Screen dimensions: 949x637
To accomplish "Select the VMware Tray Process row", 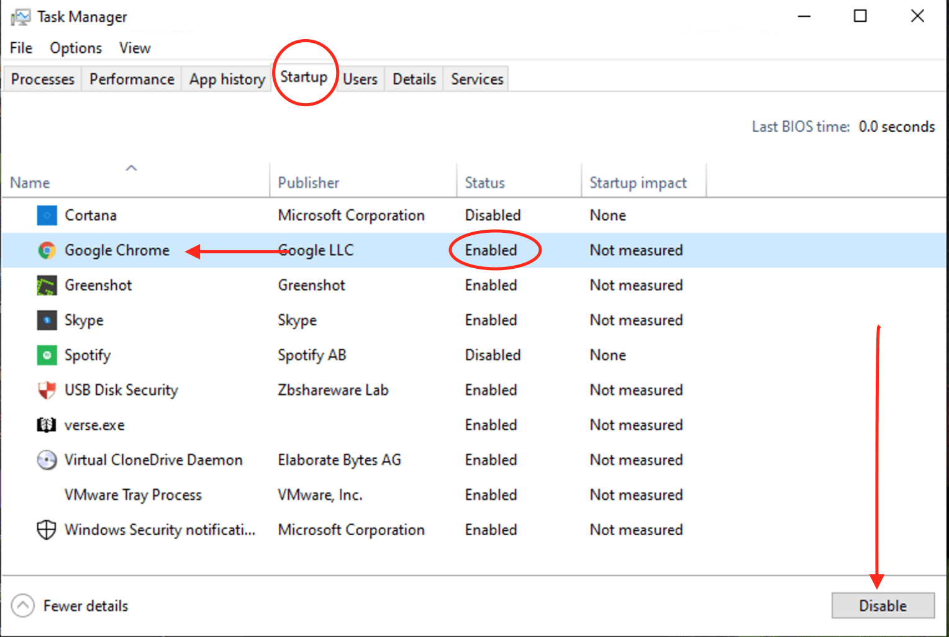I will [x=133, y=495].
